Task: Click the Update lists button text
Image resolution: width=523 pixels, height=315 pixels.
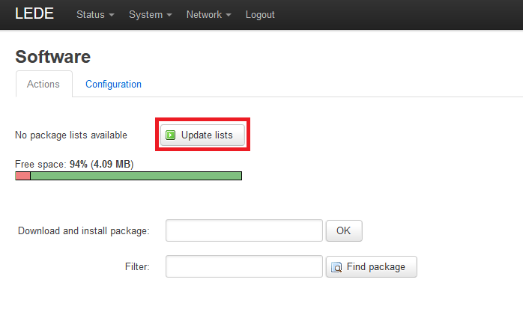Action: coord(207,135)
